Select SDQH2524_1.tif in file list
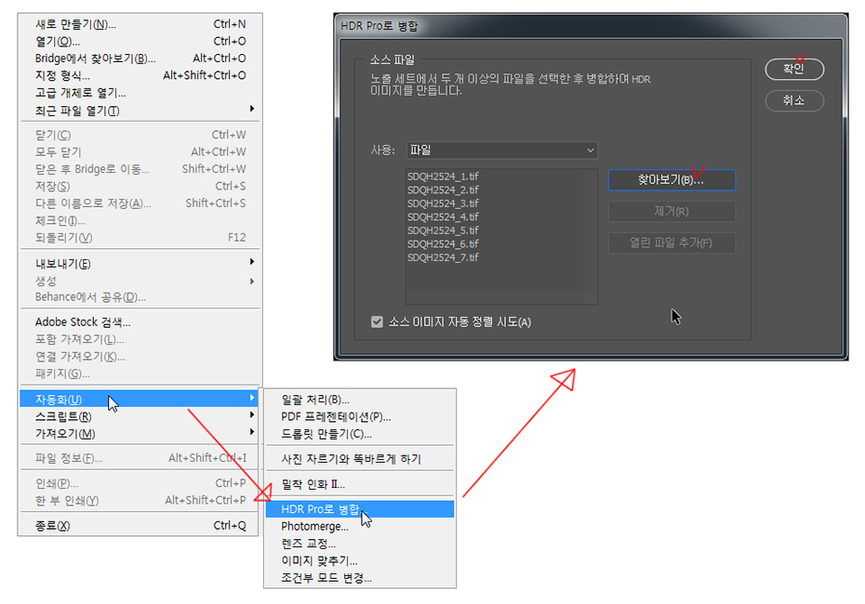The width and height of the screenshot is (865, 604). point(443,177)
